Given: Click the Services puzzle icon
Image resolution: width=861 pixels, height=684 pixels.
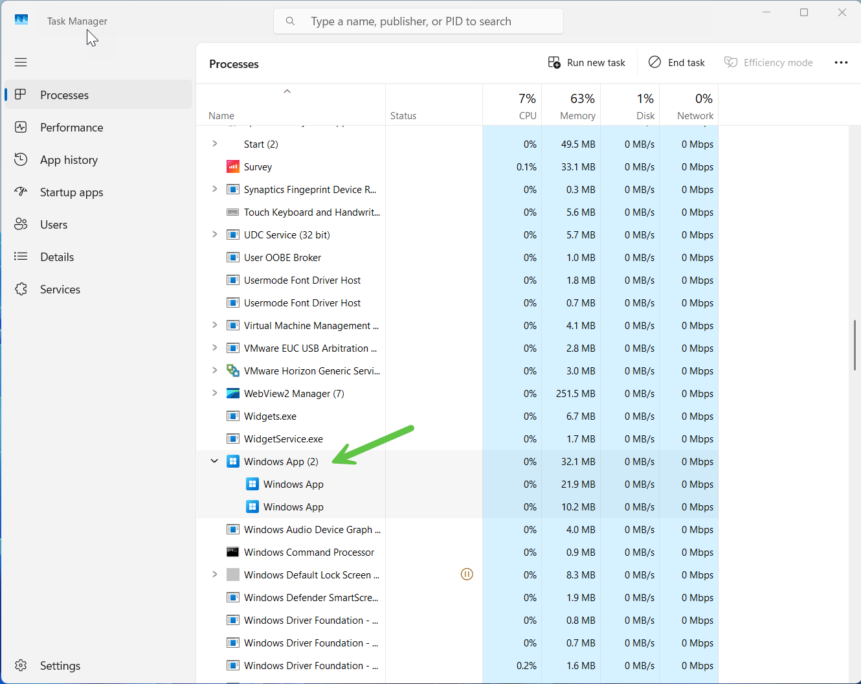Looking at the screenshot, I should [21, 289].
